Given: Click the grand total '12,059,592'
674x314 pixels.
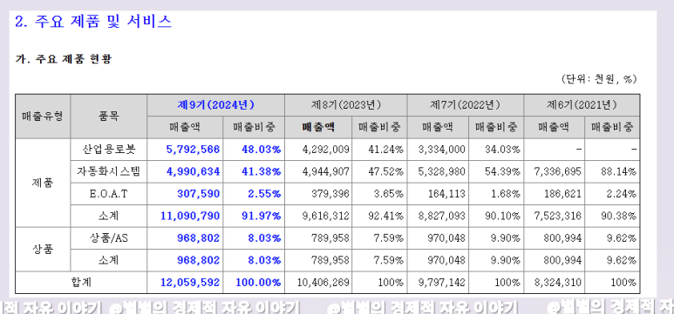Looking at the screenshot, I should (190, 283).
